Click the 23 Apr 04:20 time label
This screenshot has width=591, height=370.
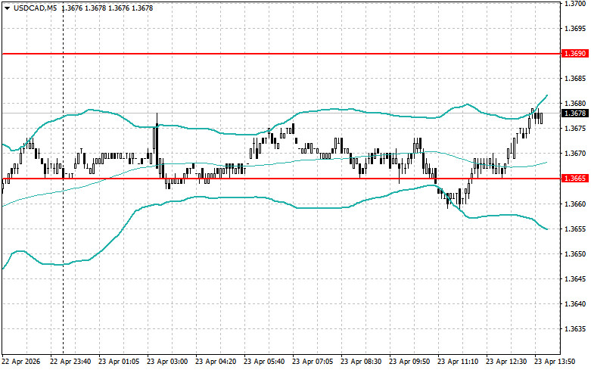[216, 362]
